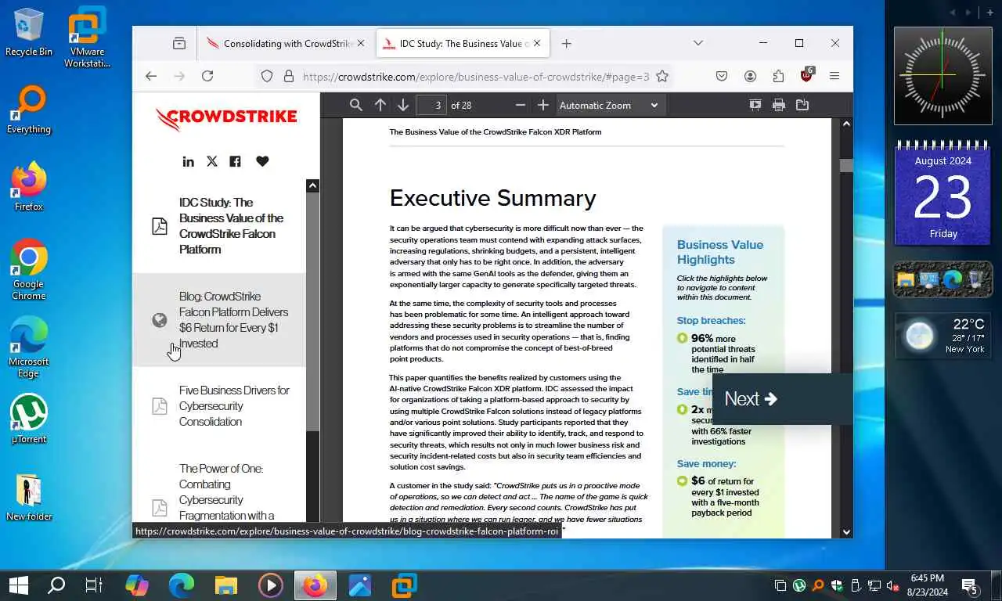Click the New York weather gadget

click(943, 336)
